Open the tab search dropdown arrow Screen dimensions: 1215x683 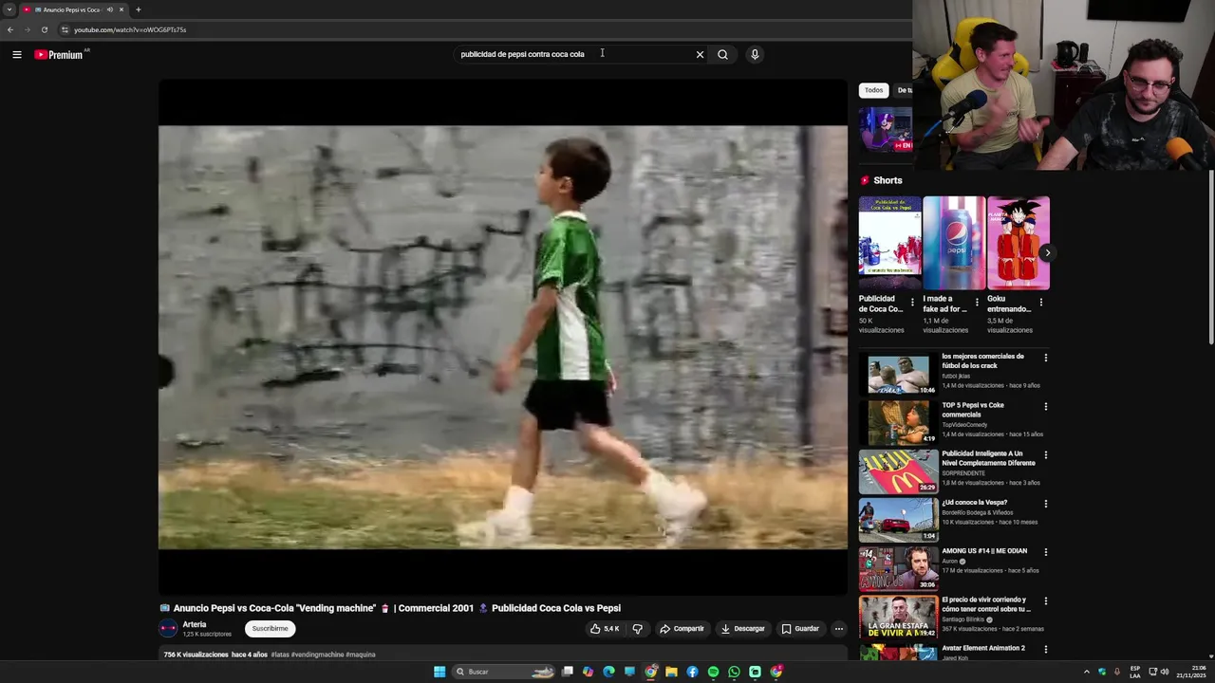coord(9,9)
